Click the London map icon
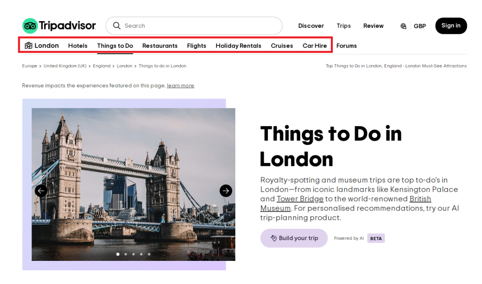The image size is (482, 284). [28, 46]
